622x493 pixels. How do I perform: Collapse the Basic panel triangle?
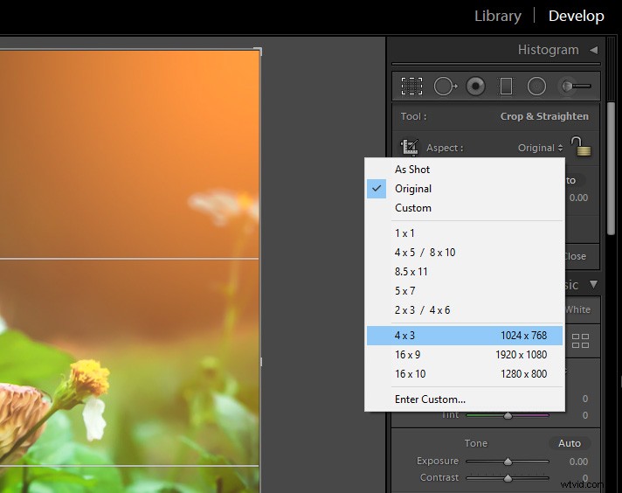[593, 284]
